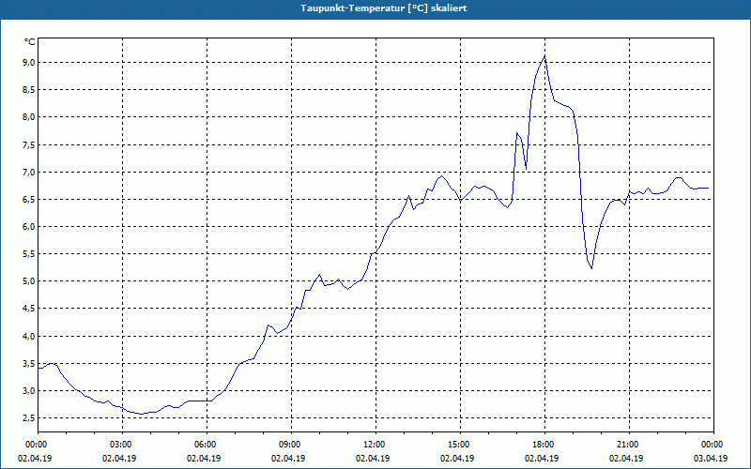The width and height of the screenshot is (751, 469).
Task: Click the '15:00' time label
Action: point(458,445)
